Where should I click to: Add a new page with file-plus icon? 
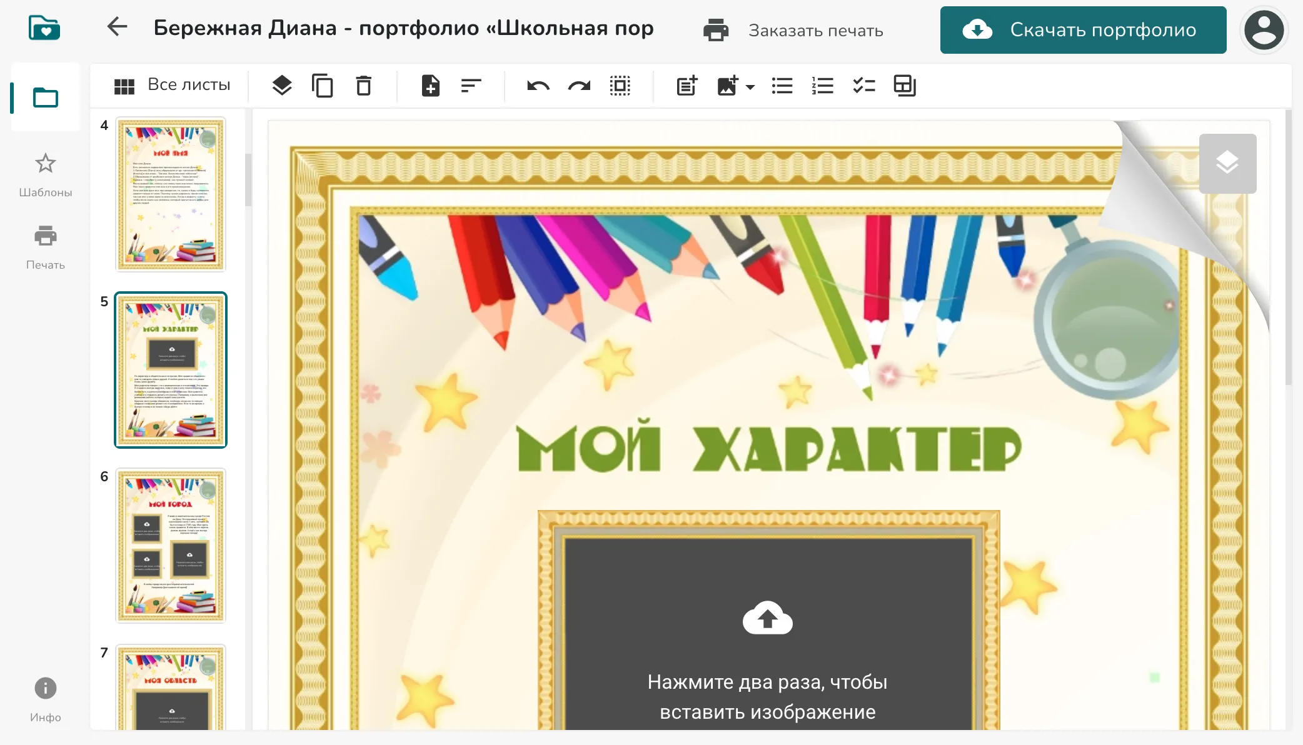430,86
